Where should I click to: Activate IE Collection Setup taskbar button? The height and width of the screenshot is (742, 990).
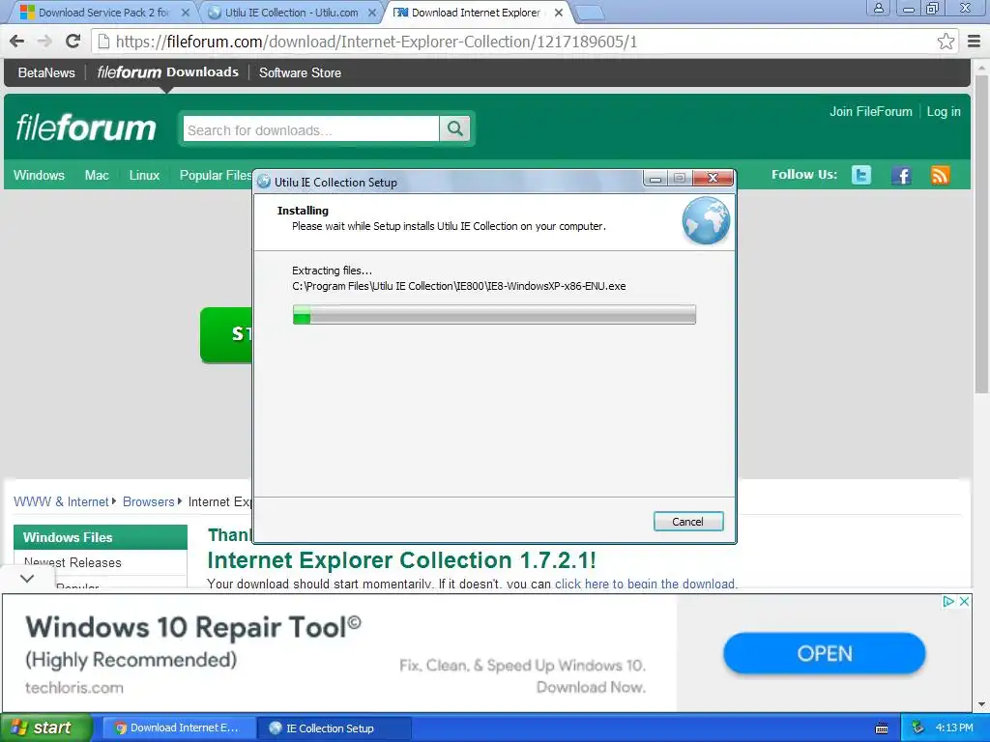(x=334, y=728)
